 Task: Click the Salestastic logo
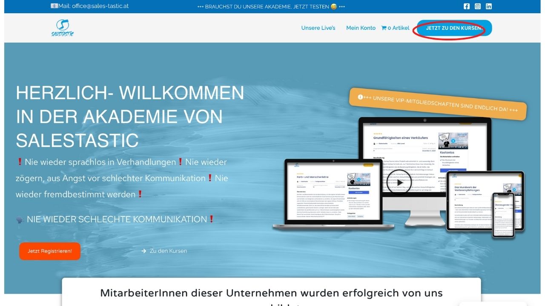(62, 28)
